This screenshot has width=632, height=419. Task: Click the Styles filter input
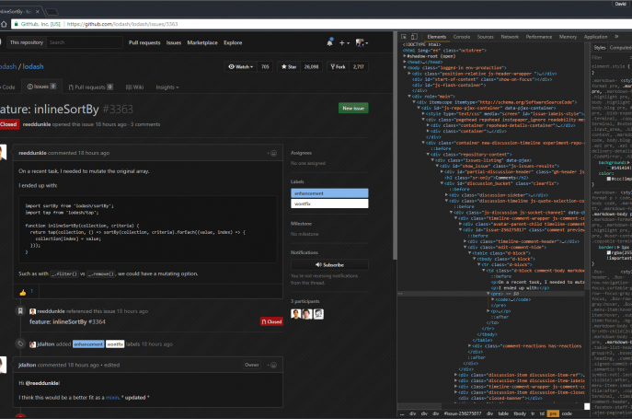tap(611, 58)
